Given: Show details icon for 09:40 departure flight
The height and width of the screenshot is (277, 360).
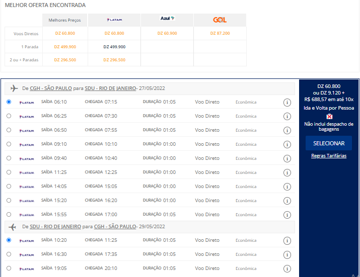Looking at the screenshot, I should 287,158.
